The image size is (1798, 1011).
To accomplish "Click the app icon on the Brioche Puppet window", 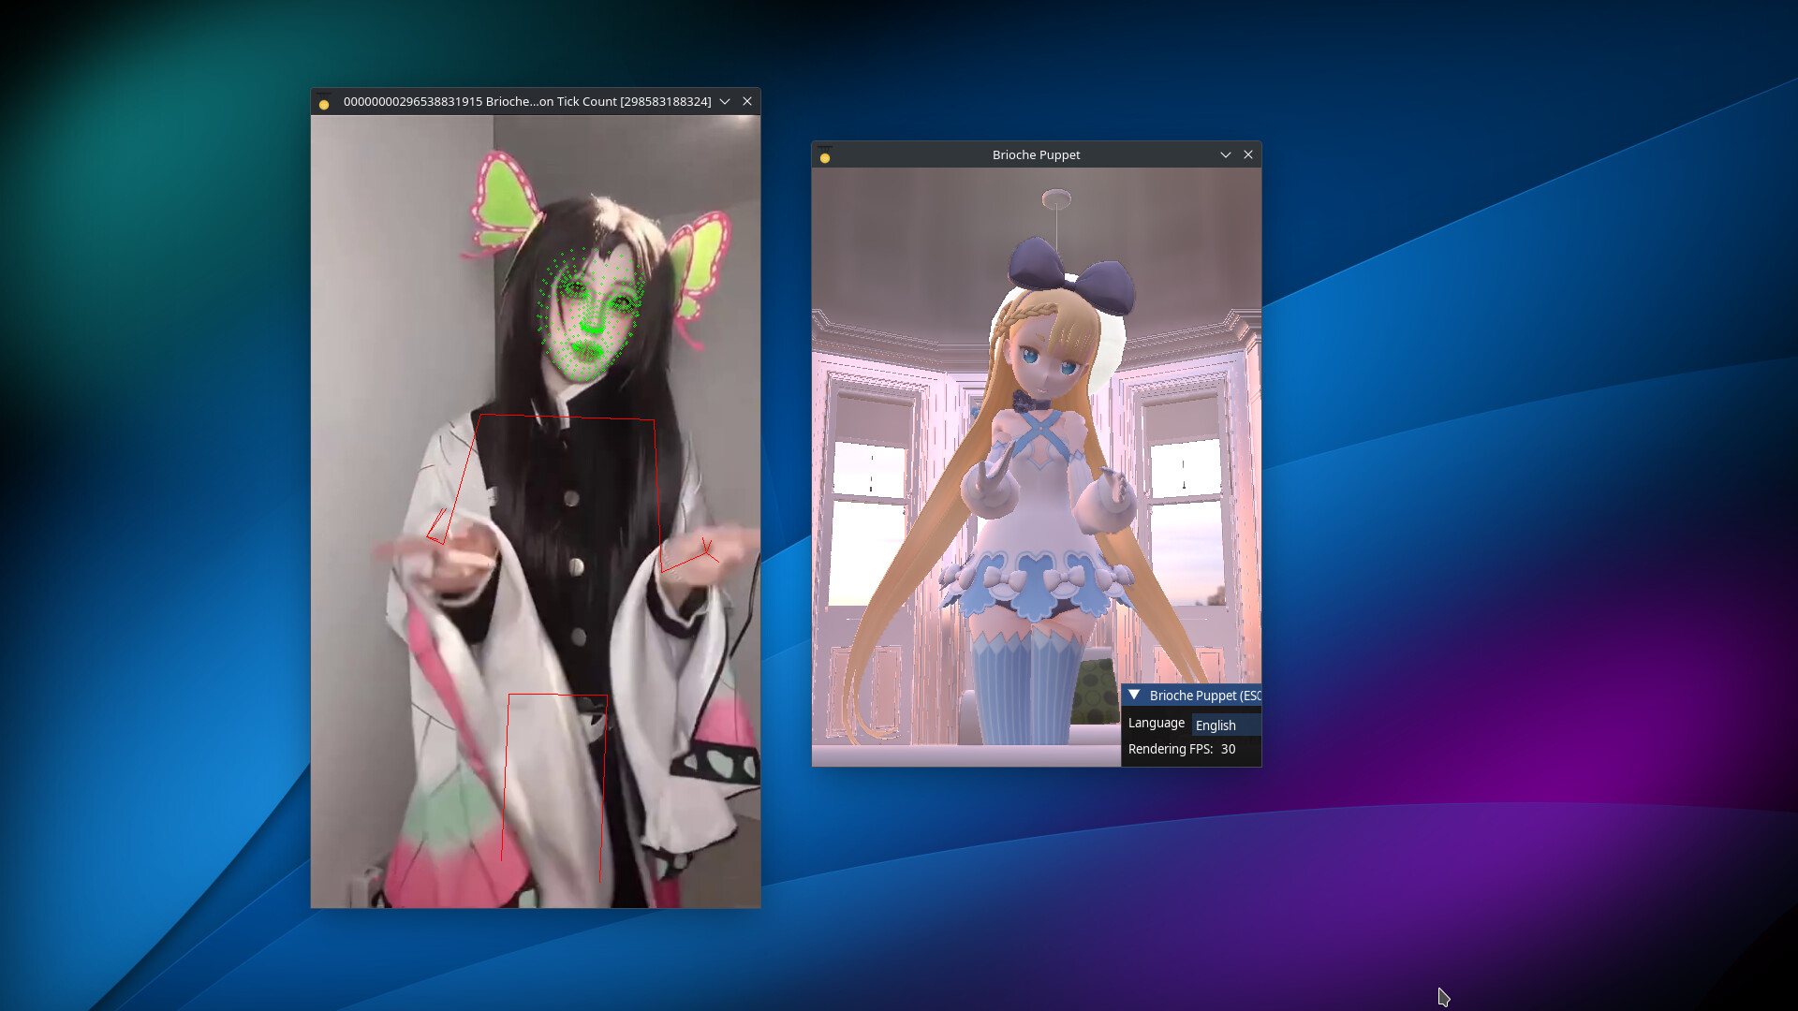I will 824,157.
